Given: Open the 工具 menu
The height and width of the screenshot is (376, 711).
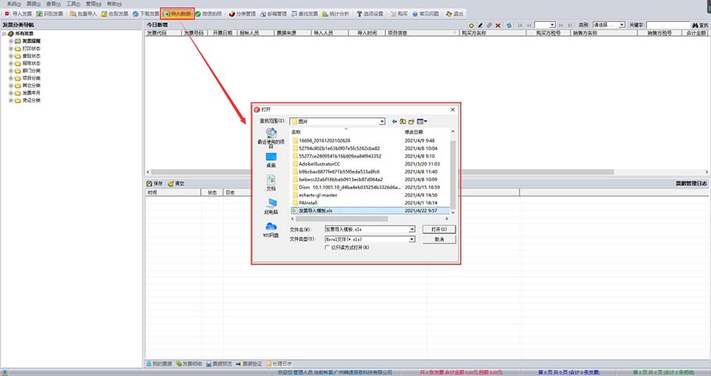Looking at the screenshot, I should click(72, 4).
